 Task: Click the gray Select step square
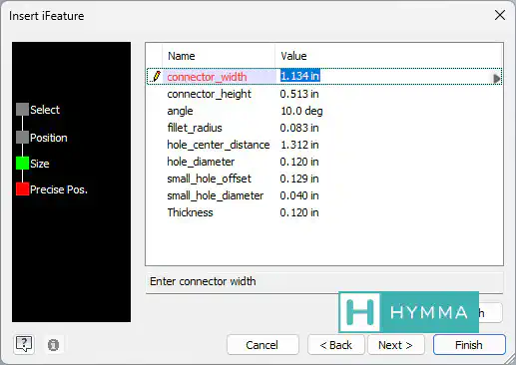pyautogui.click(x=22, y=110)
